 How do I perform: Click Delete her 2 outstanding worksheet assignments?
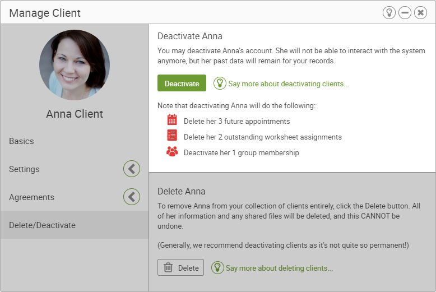[263, 137]
